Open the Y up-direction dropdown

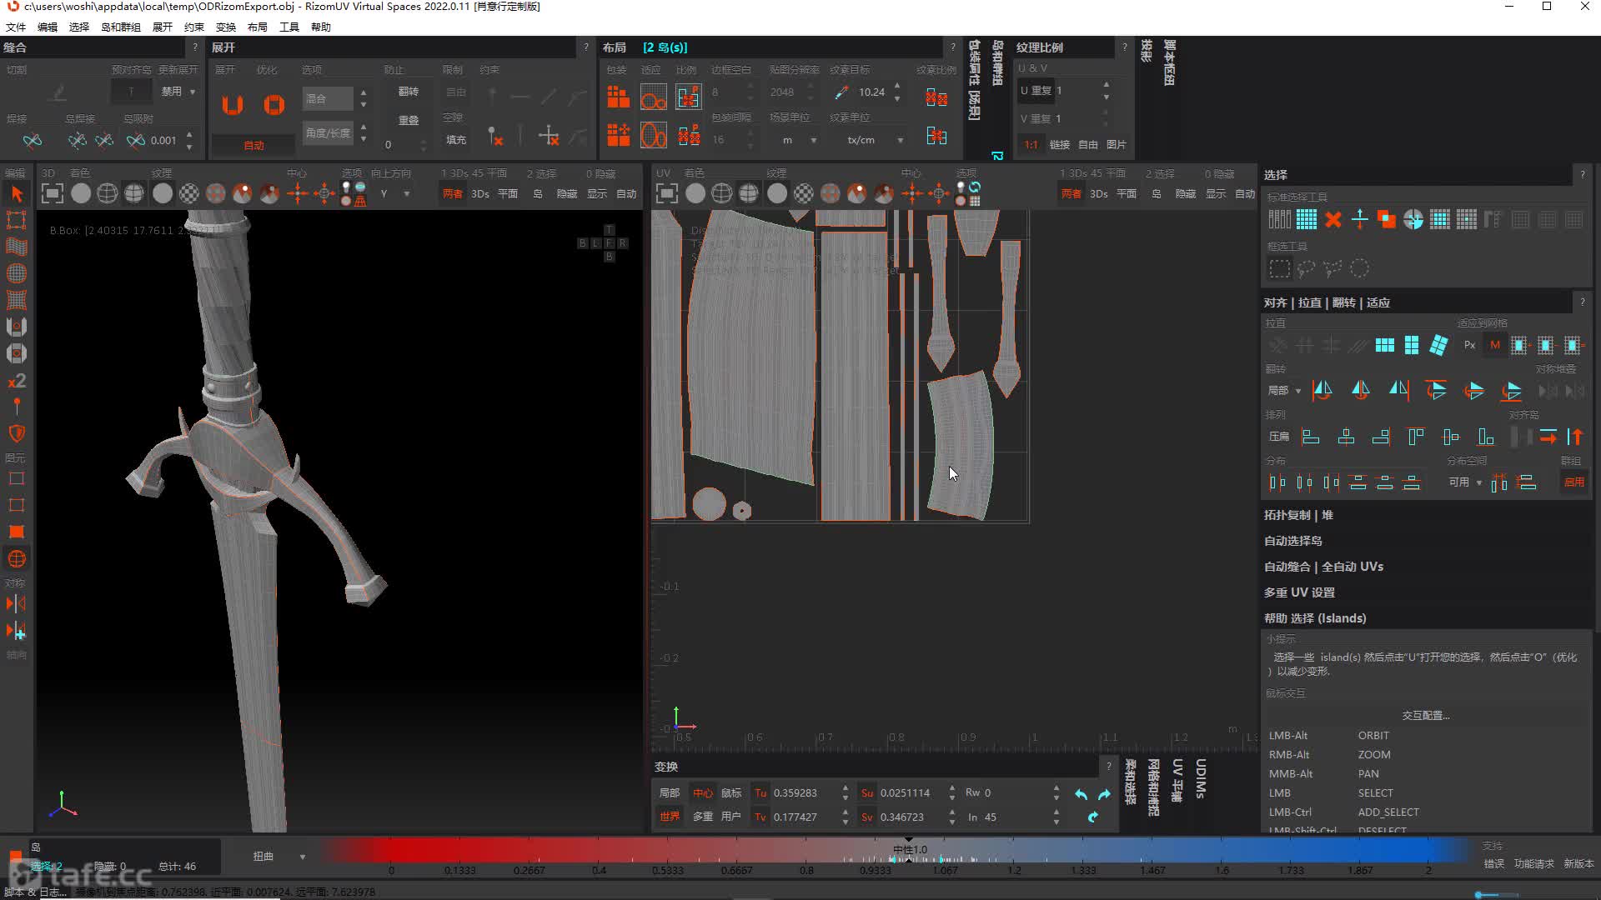coord(394,194)
